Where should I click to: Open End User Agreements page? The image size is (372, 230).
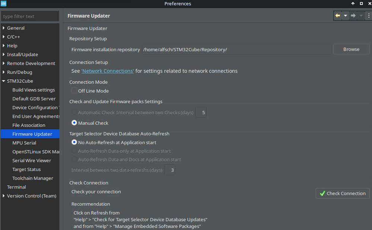click(x=36, y=116)
